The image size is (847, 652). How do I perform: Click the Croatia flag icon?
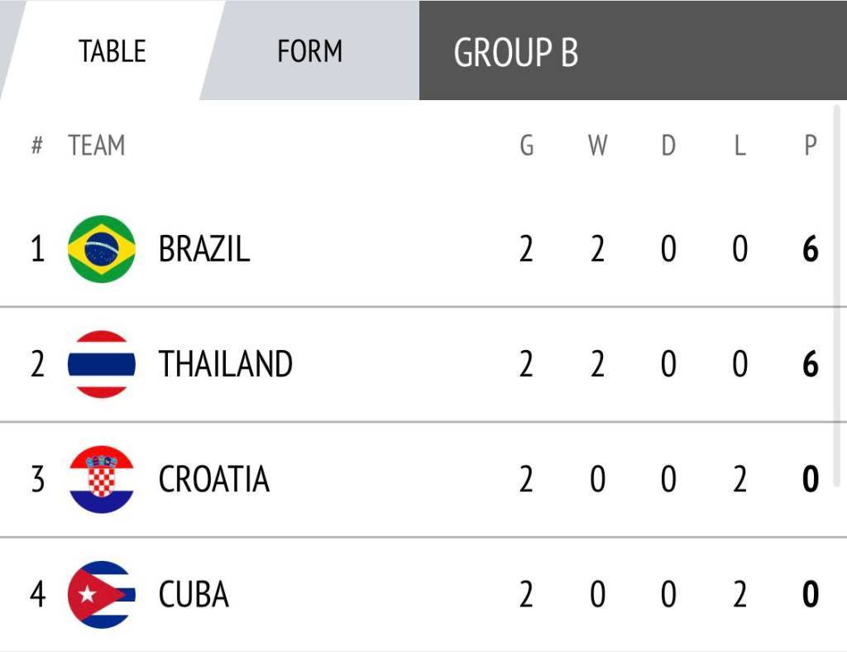click(101, 479)
